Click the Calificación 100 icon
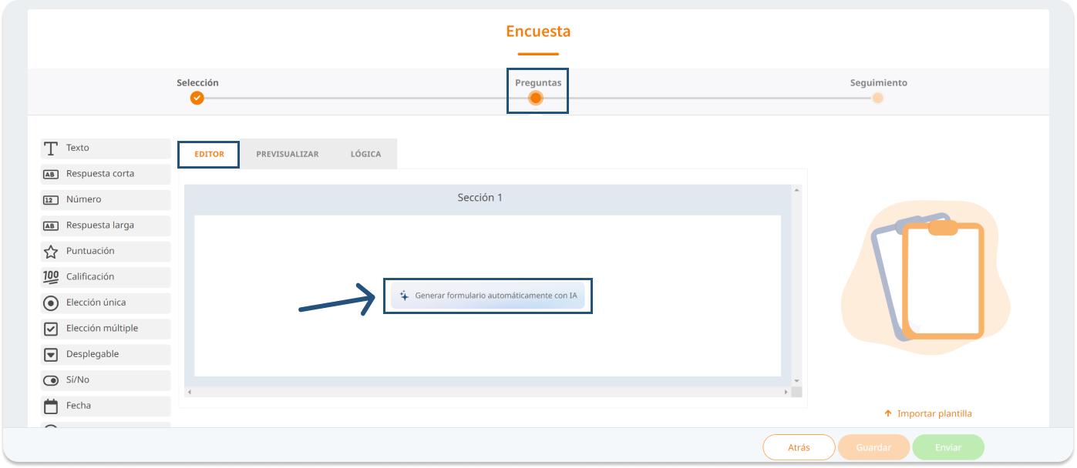 pos(51,277)
